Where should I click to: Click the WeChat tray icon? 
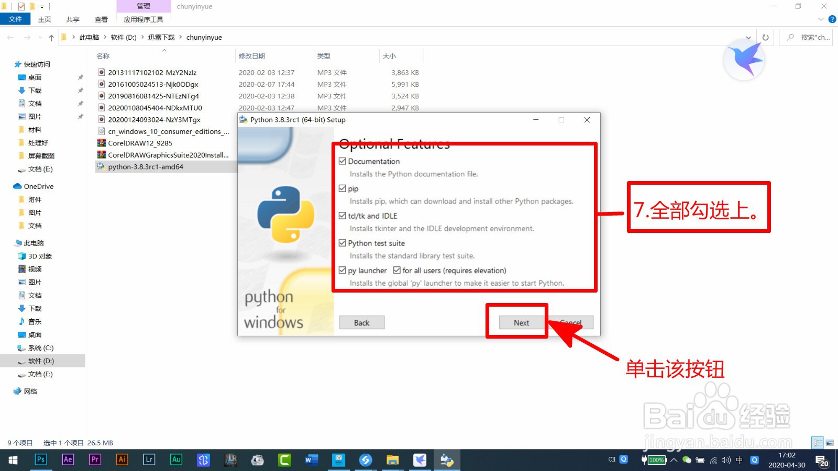(x=687, y=460)
